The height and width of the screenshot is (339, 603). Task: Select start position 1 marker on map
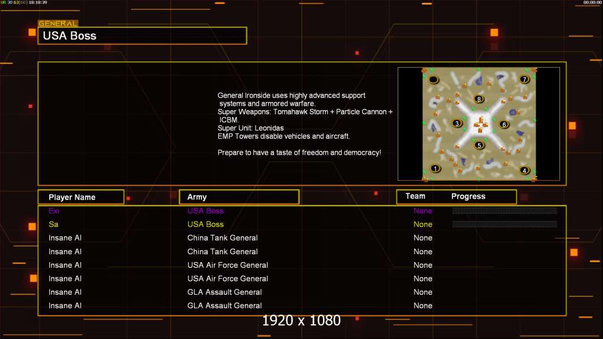click(435, 168)
